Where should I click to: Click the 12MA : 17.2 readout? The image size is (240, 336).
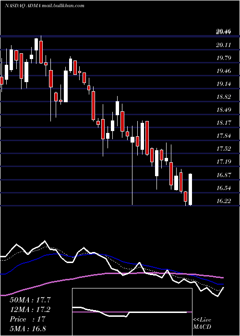coord(31,310)
